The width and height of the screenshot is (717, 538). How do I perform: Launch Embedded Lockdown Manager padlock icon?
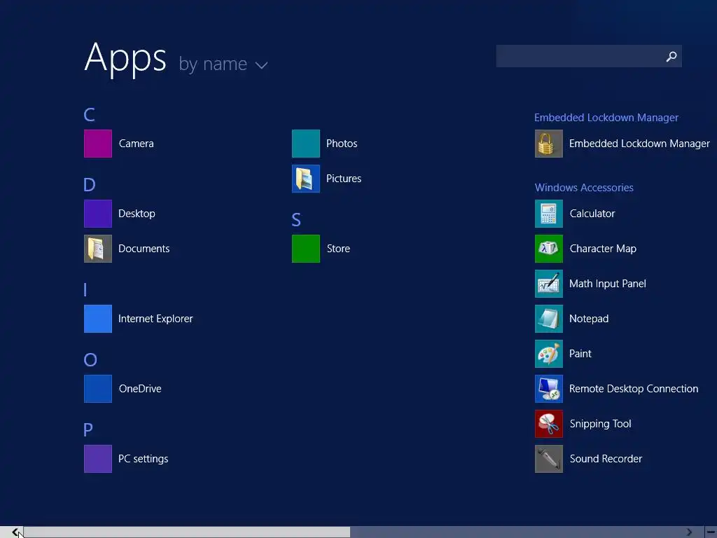pyautogui.click(x=549, y=144)
